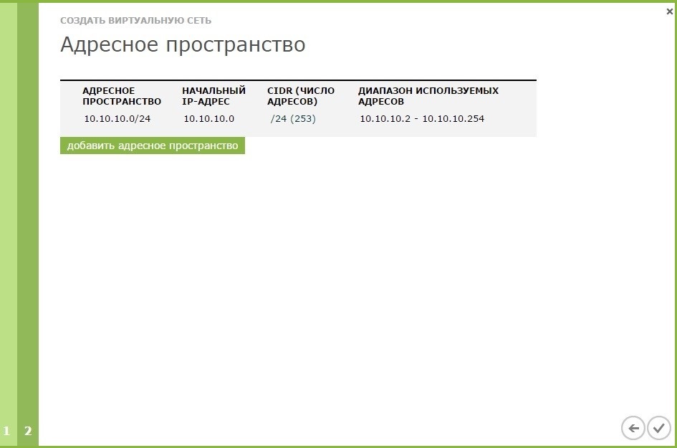Click the checkmark icon to finish creating the network
Screen dimensions: 677x448
pos(660,428)
